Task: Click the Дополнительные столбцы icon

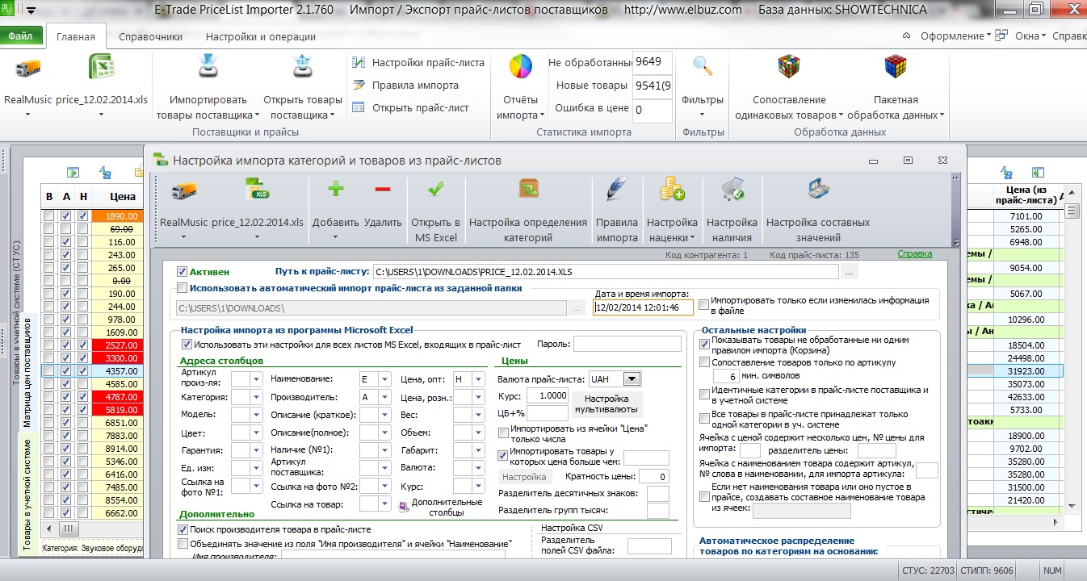Action: [x=405, y=507]
